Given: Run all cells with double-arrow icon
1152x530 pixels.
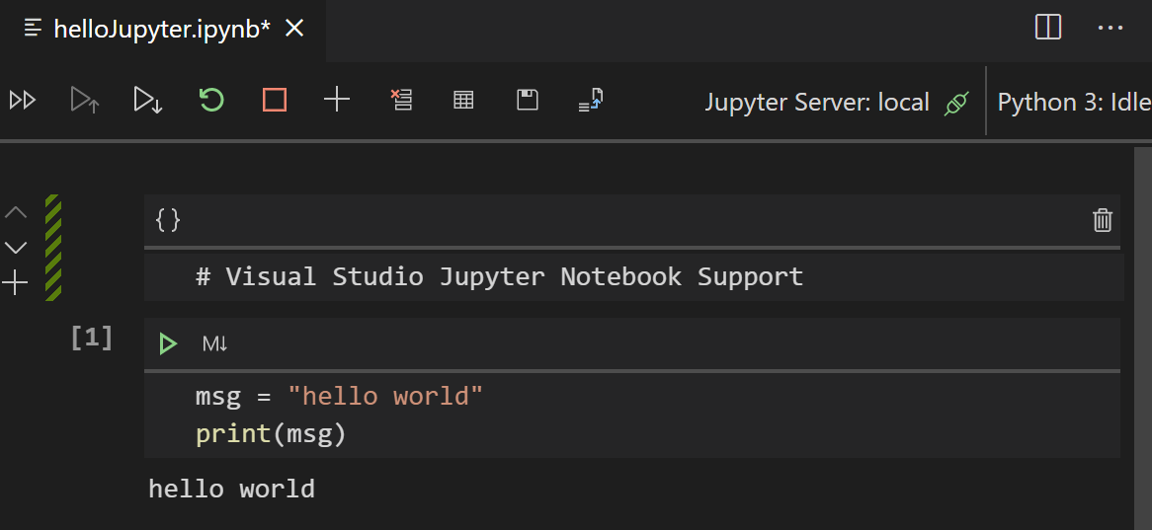Looking at the screenshot, I should coord(22,100).
